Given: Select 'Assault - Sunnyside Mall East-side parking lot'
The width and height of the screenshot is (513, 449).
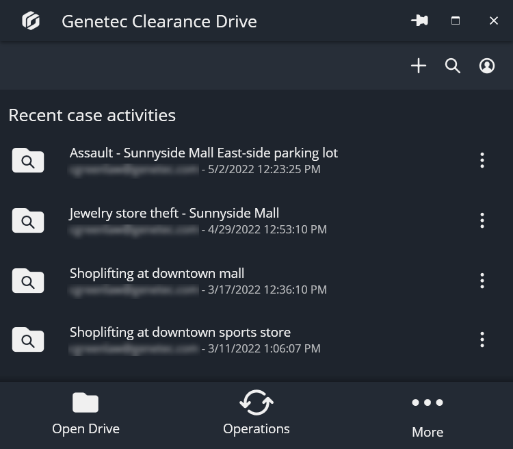Looking at the screenshot, I should pyautogui.click(x=204, y=153).
